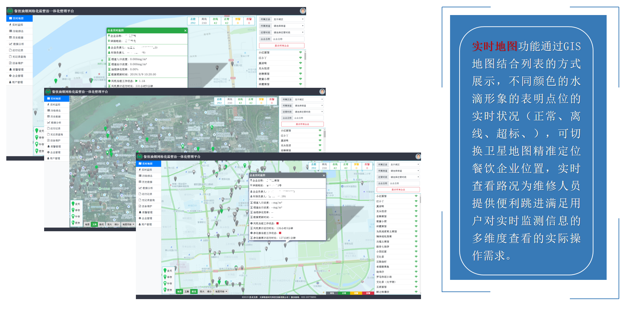Click the green signal icon beside 食缘酸菜鱼
The height and width of the screenshot is (311, 635).
pos(416,267)
